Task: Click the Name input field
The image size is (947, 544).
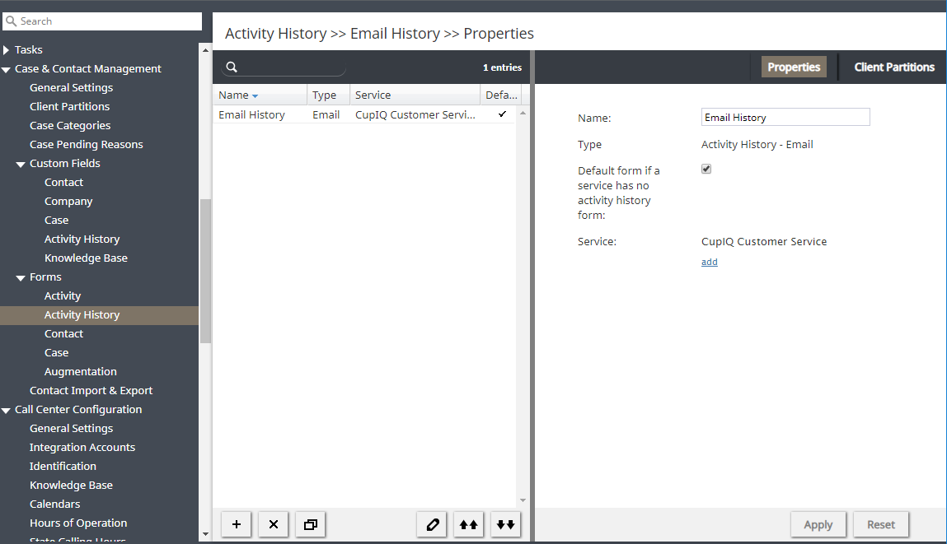Action: pyautogui.click(x=785, y=117)
